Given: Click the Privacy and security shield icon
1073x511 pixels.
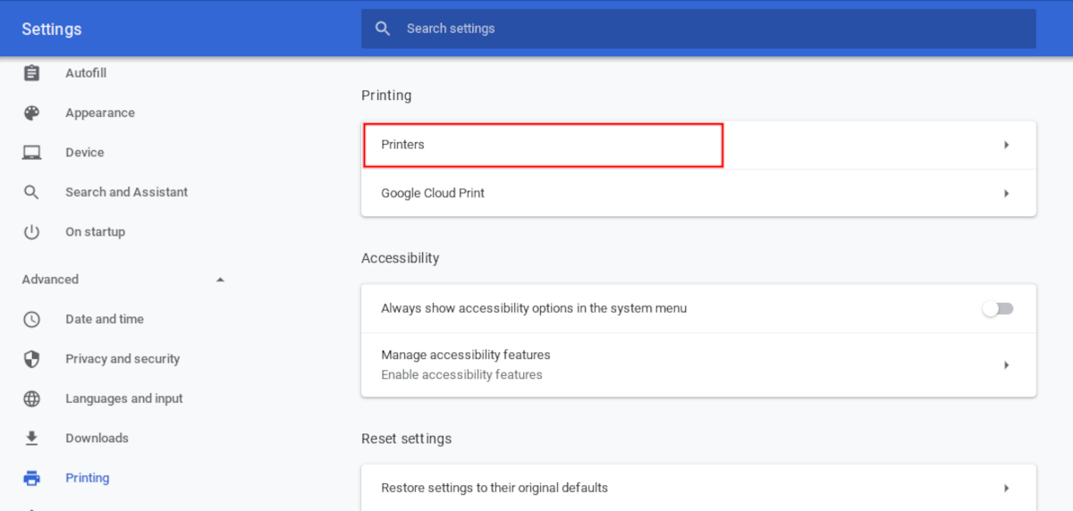Looking at the screenshot, I should pyautogui.click(x=32, y=359).
